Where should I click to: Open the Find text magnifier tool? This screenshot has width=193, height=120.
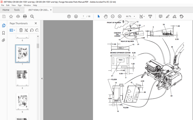(32, 16)
